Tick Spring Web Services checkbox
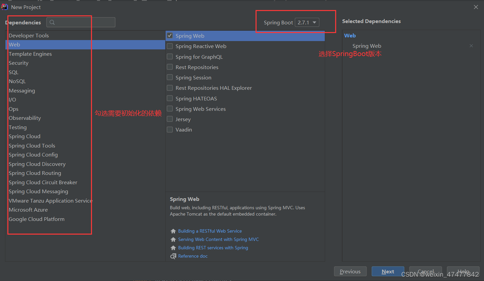The width and height of the screenshot is (484, 281). [x=170, y=109]
